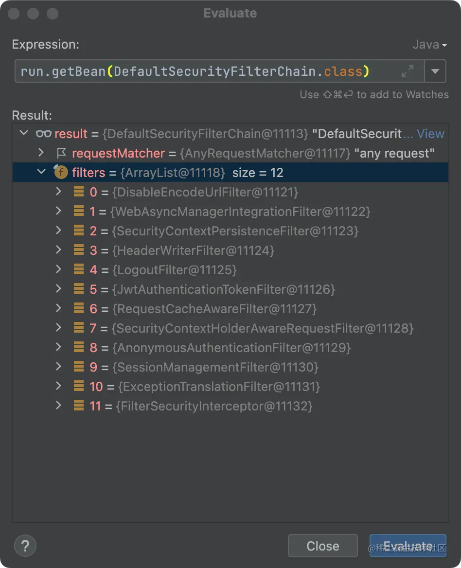The image size is (461, 568).
Task: Click the help question mark button
Action: click(25, 546)
